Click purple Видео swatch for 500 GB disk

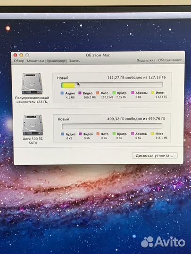tap(80, 134)
